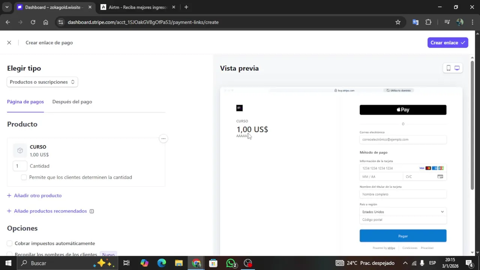
Task: Open the Copilot taskbar icon
Action: tap(144, 263)
